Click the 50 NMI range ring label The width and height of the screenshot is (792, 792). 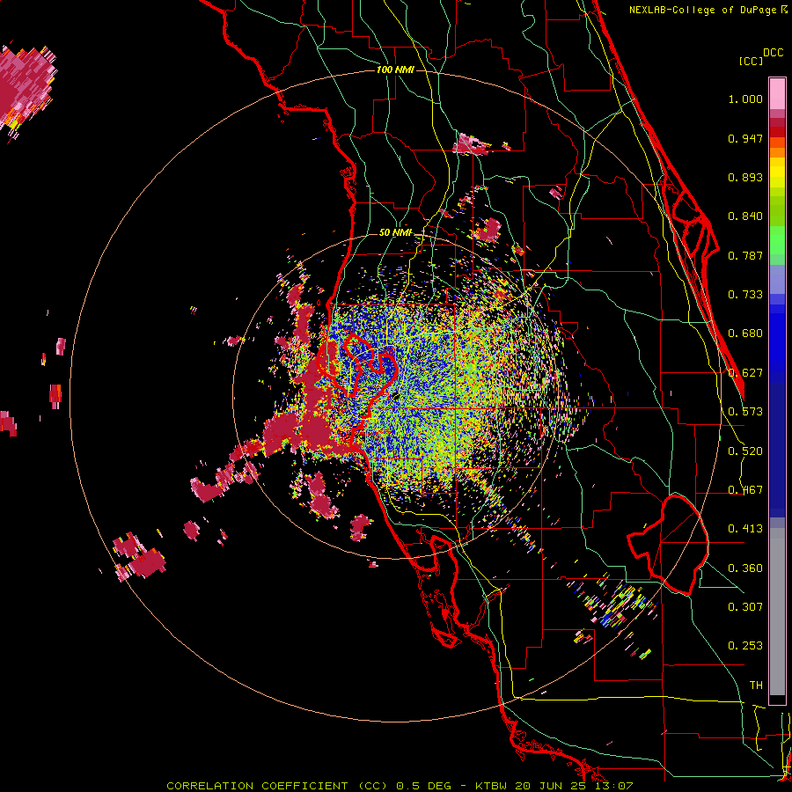point(395,232)
